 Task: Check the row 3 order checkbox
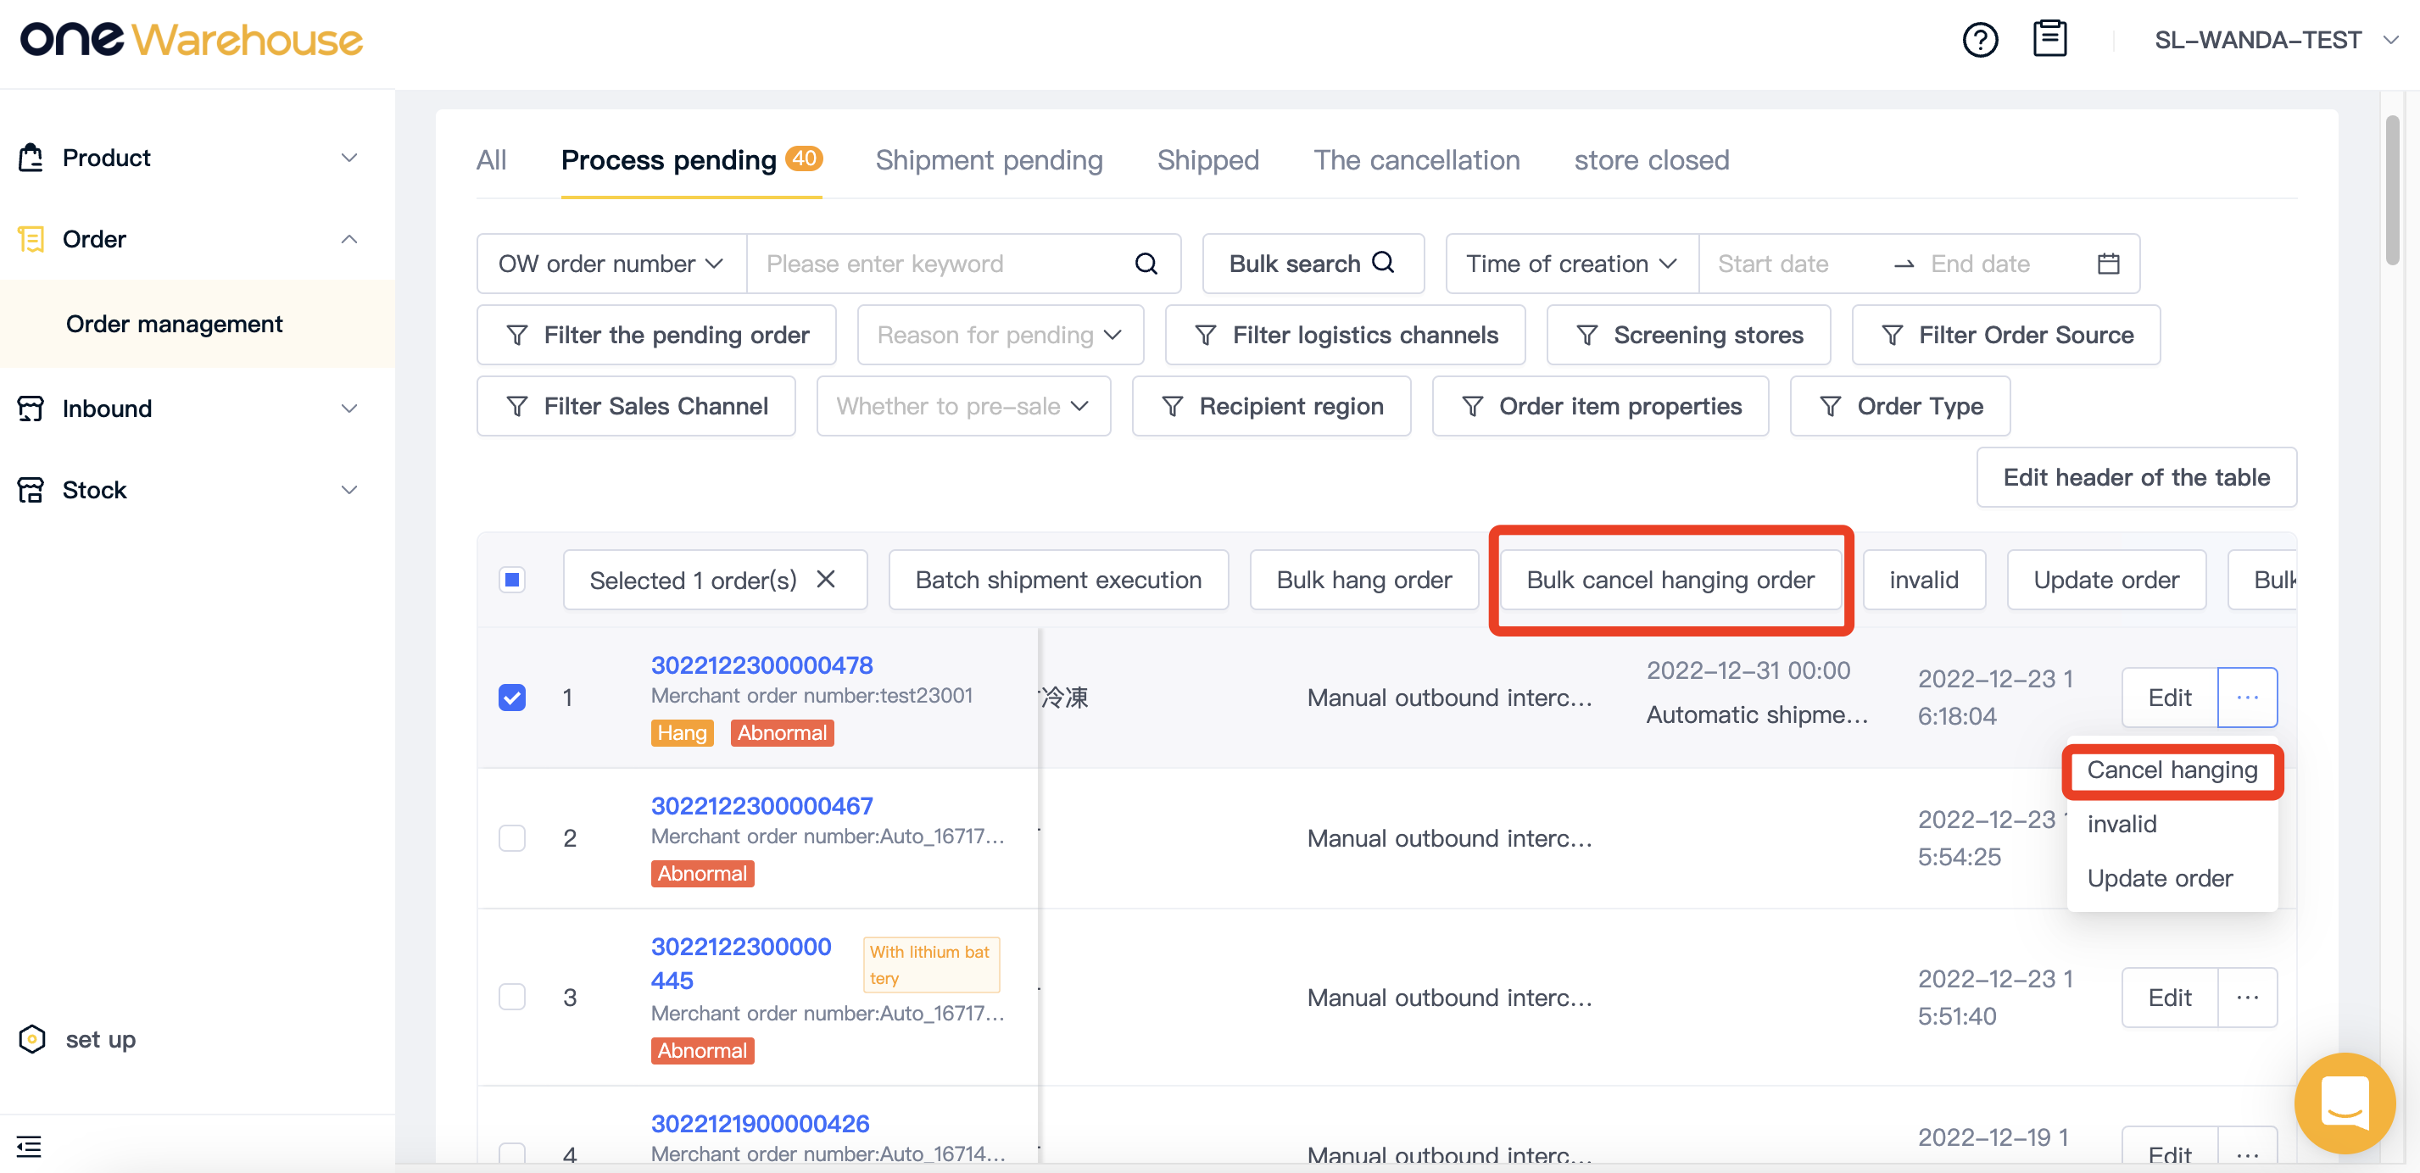click(512, 997)
